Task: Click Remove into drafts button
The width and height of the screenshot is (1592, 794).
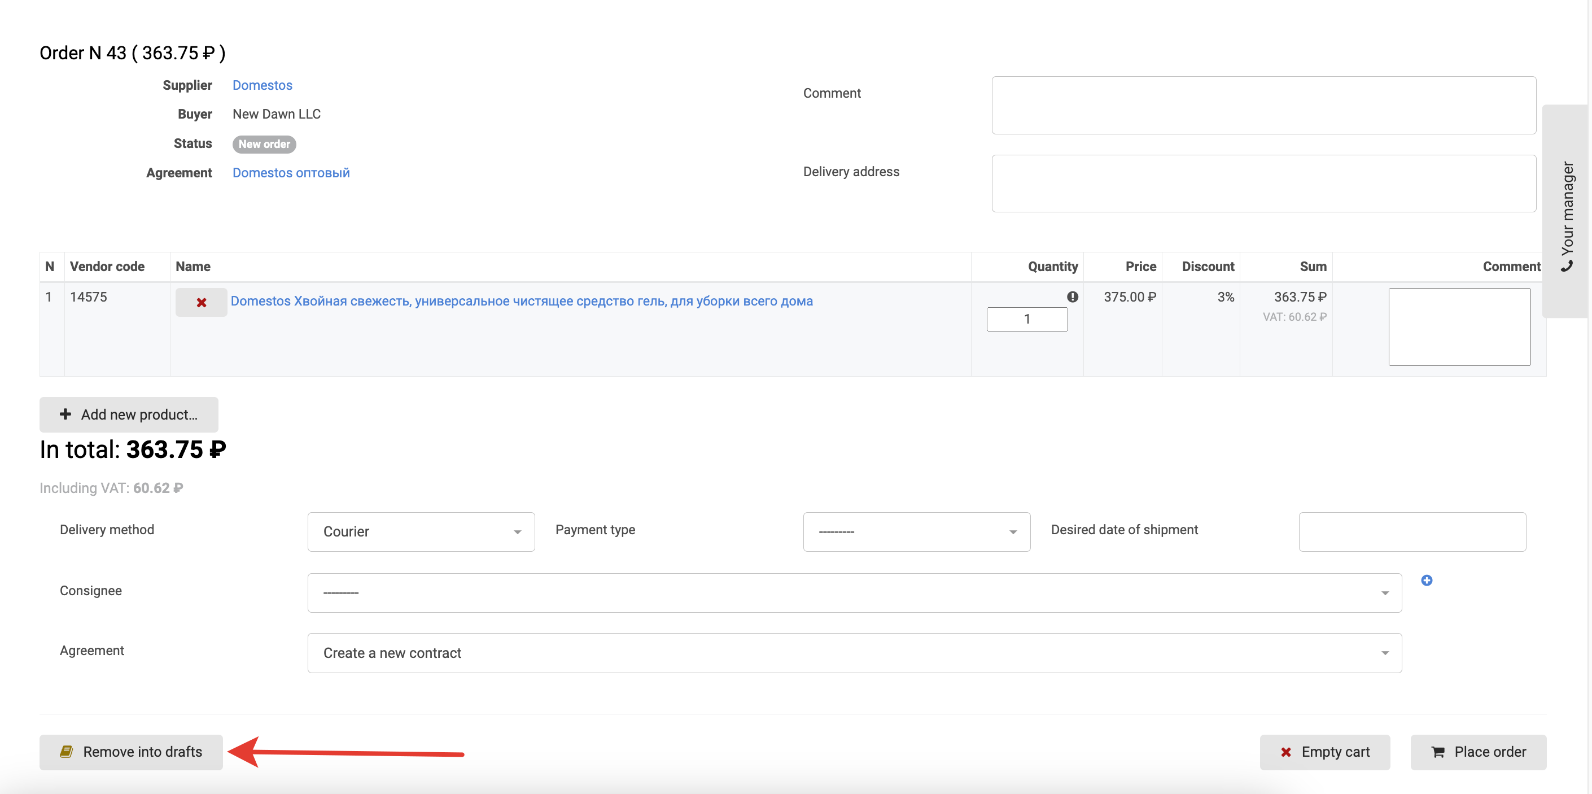Action: (x=131, y=752)
